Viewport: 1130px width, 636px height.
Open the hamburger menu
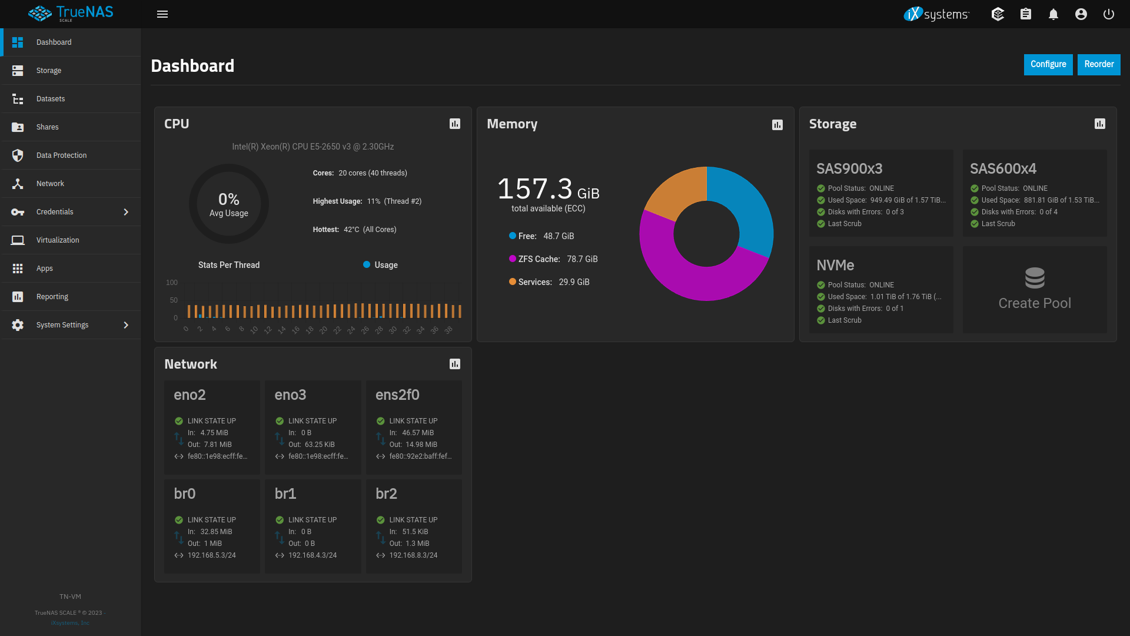coord(162,14)
